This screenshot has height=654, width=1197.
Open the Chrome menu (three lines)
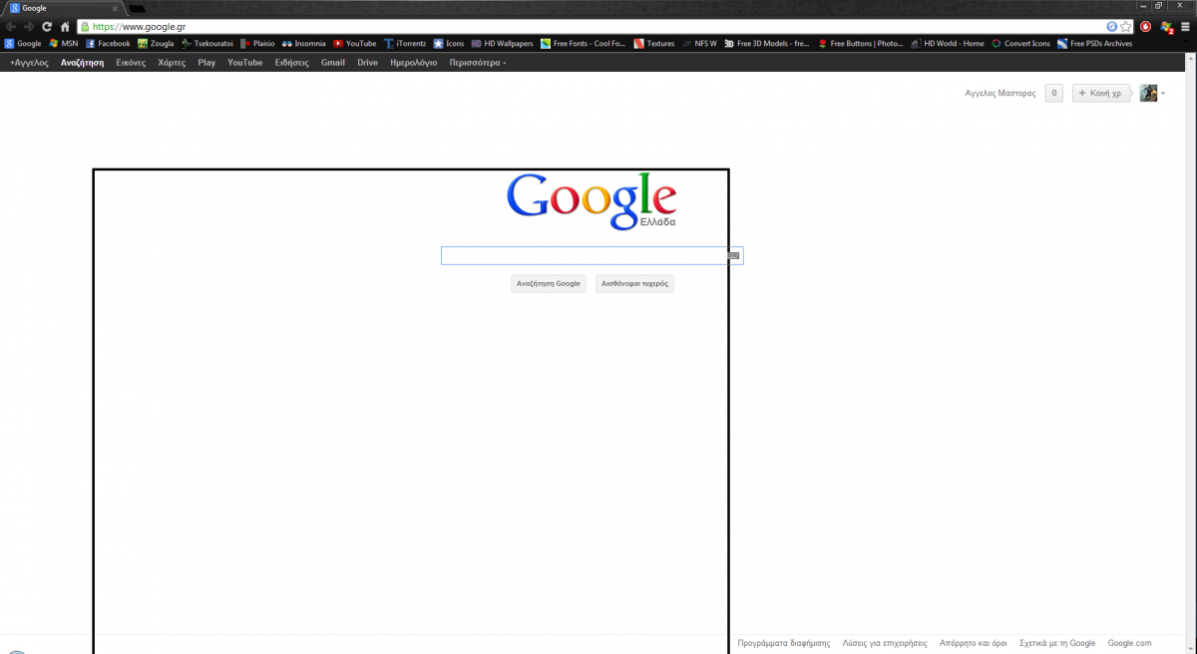pos(1184,27)
